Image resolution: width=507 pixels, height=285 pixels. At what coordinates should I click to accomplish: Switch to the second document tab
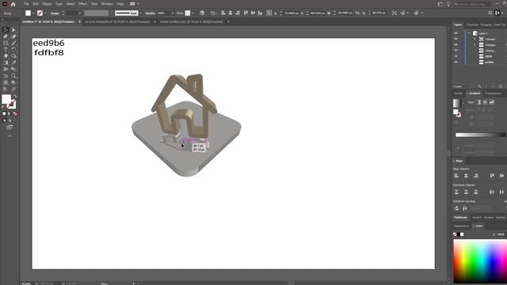coord(117,21)
